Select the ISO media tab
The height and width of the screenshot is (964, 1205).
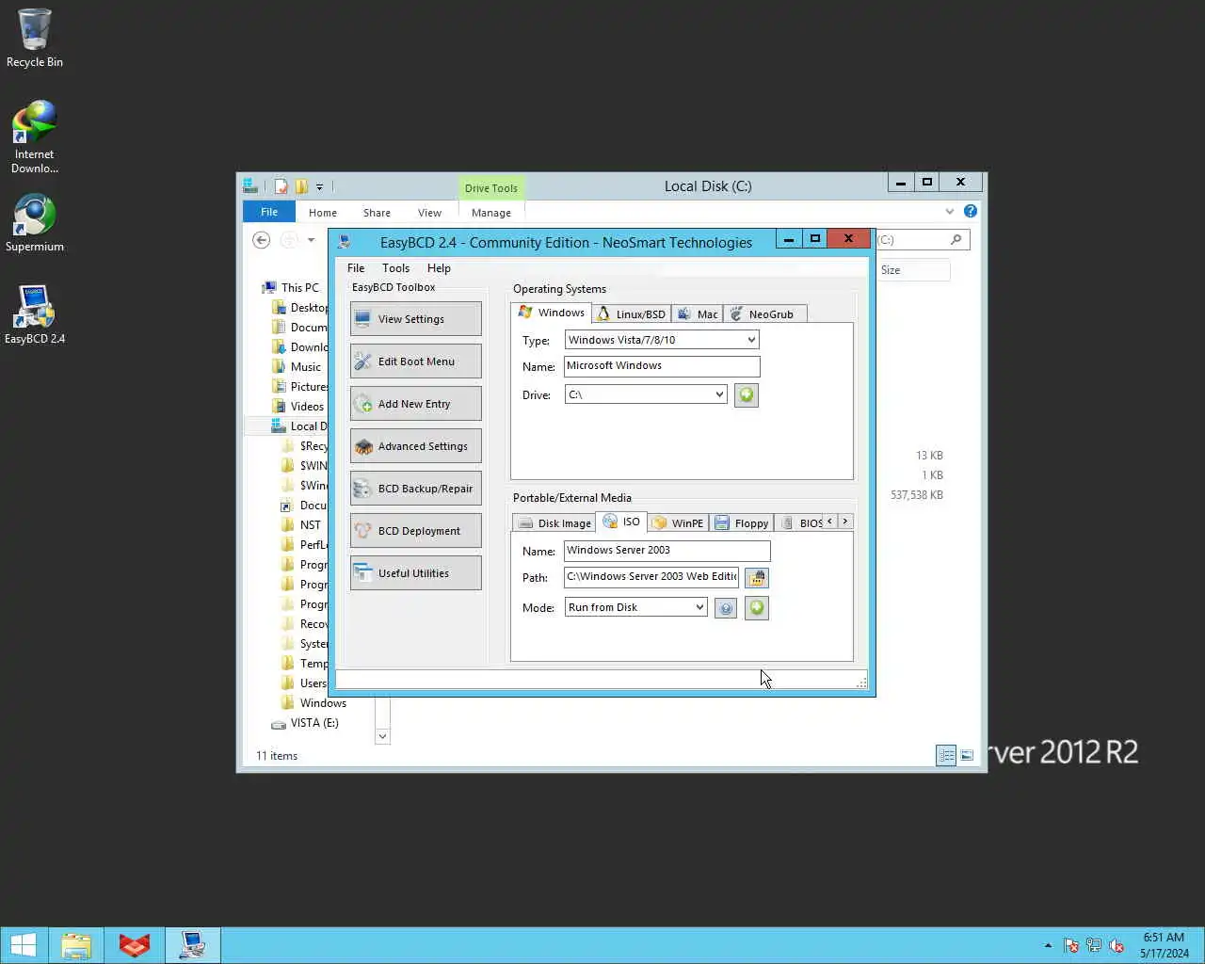click(621, 521)
